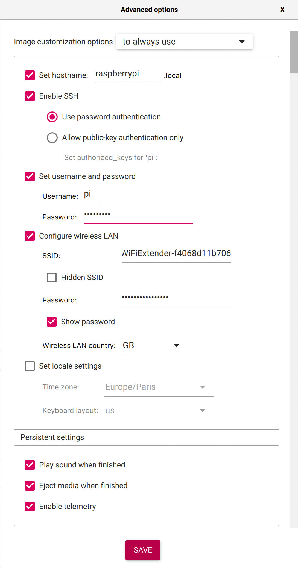Uncheck Configure wireless LAN
This screenshot has width=298, height=568.
click(x=30, y=236)
